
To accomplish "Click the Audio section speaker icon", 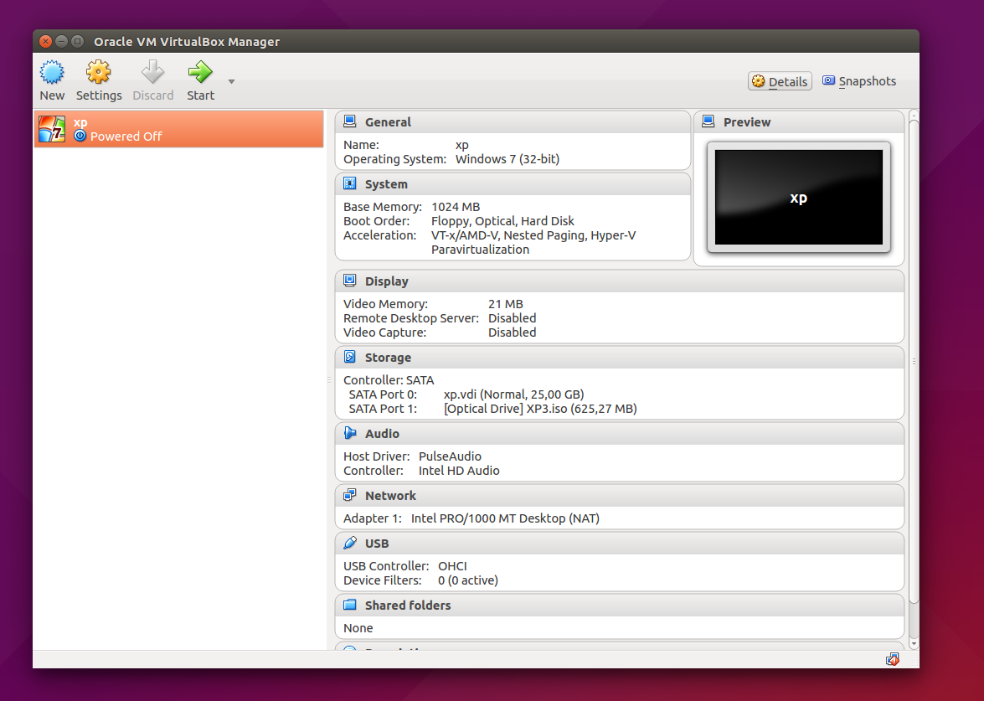I will tap(350, 433).
